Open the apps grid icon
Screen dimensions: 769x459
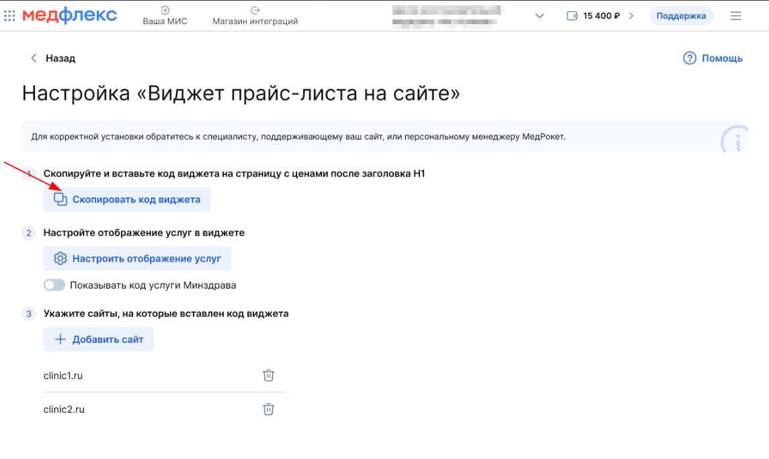(x=9, y=16)
